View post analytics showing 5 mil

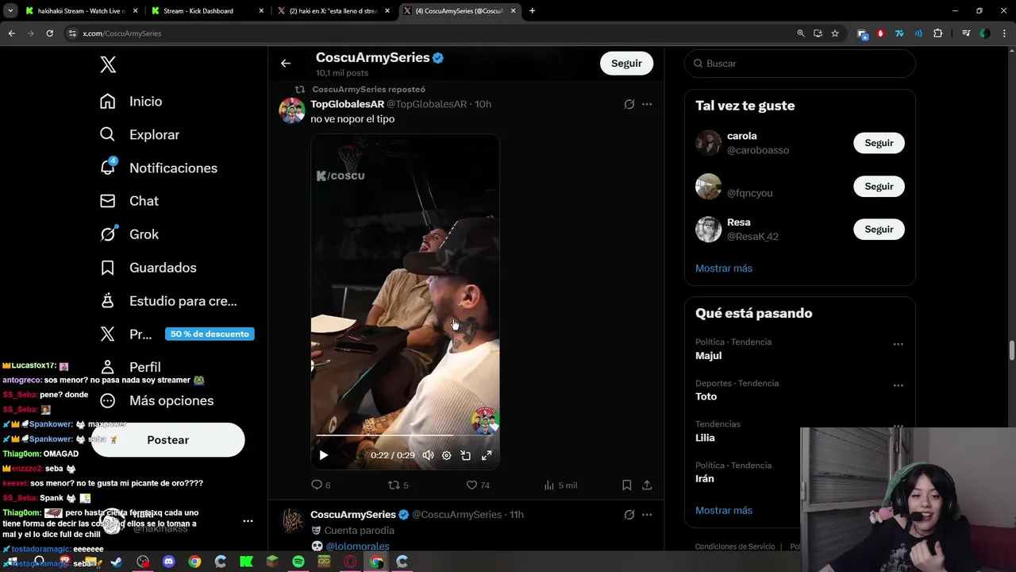coord(560,485)
